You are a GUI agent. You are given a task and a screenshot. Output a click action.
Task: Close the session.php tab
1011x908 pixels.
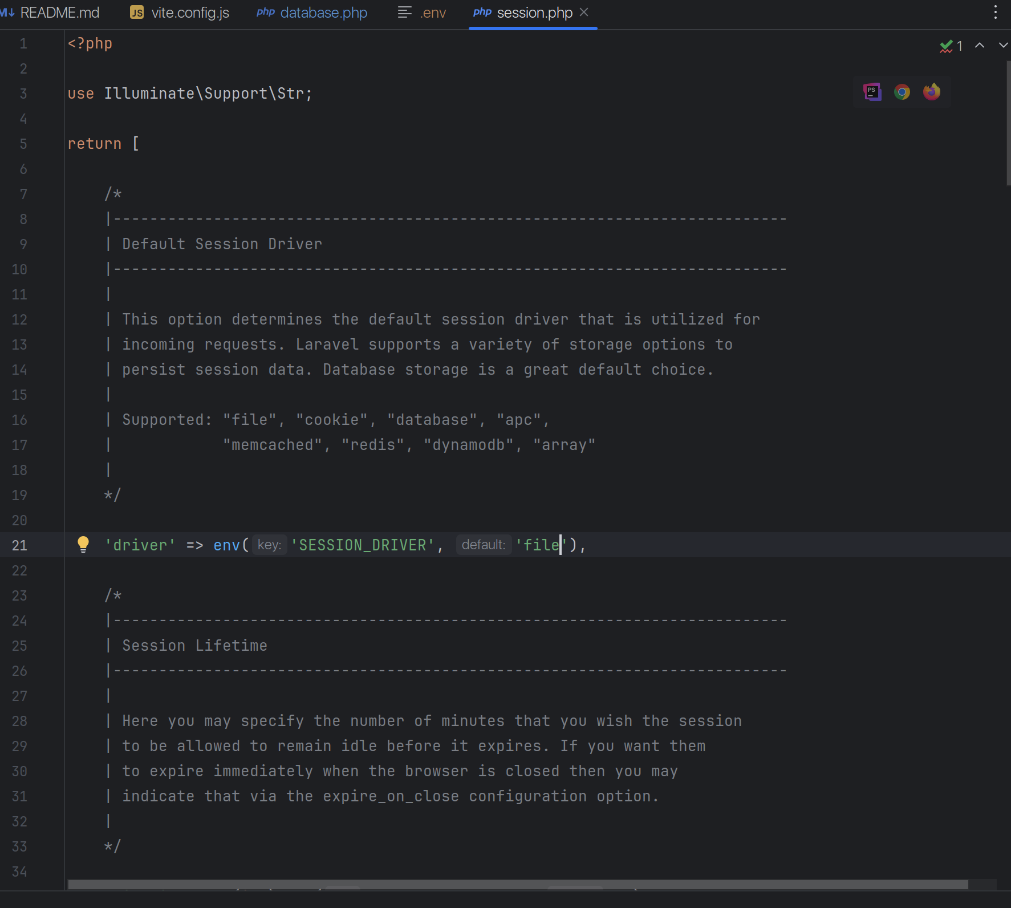(584, 12)
